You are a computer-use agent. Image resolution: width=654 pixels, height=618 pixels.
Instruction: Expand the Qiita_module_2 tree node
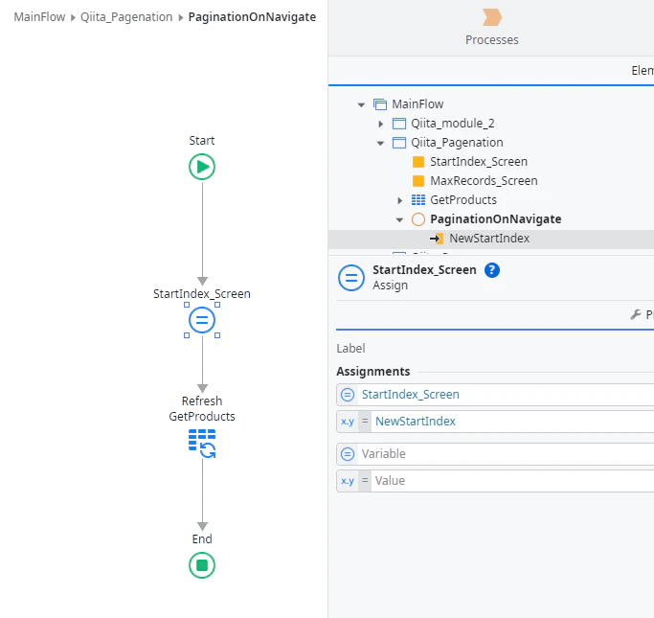click(381, 124)
